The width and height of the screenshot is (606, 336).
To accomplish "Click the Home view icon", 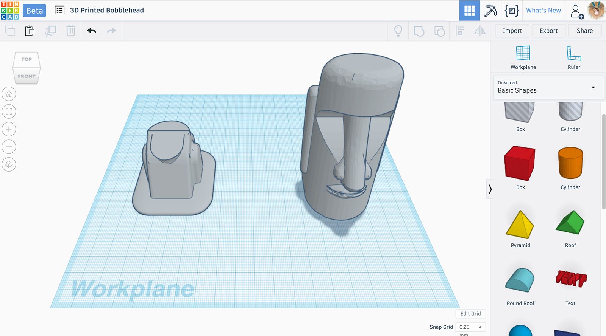I will (x=9, y=94).
